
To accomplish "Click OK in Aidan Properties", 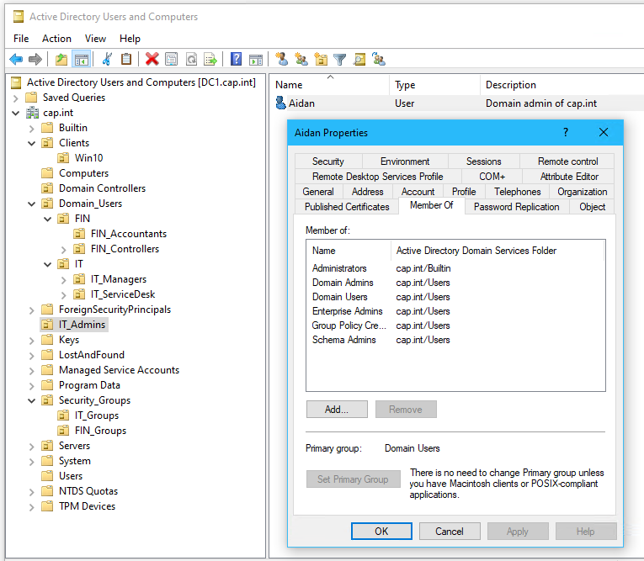I will point(381,531).
